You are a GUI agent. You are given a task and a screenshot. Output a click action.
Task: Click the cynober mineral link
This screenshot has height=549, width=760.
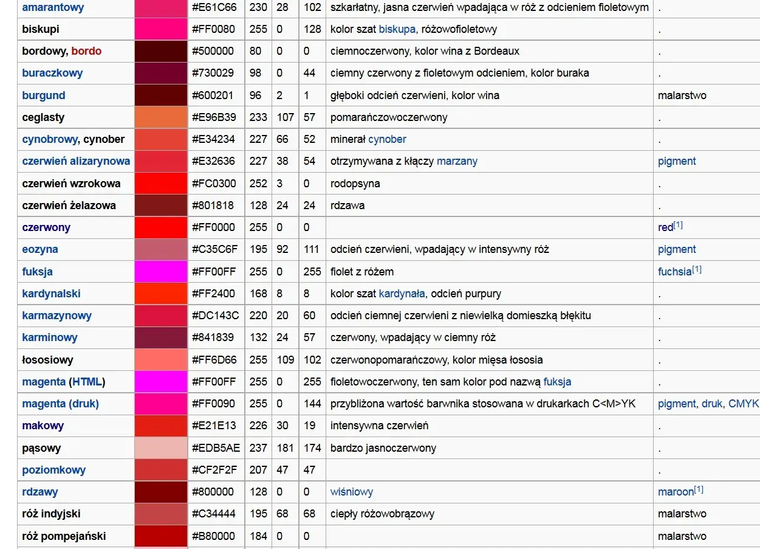[x=387, y=139]
